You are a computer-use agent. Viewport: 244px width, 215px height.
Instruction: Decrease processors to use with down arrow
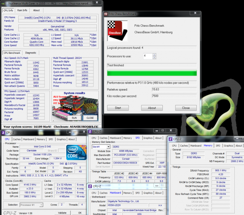click(x=154, y=58)
